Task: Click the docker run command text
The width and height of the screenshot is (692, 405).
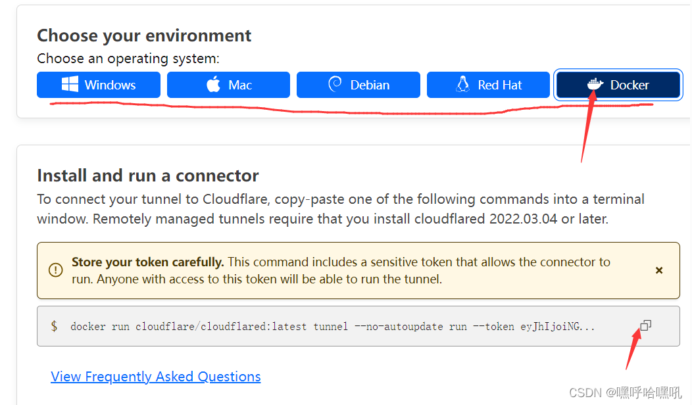Action: pos(263,326)
